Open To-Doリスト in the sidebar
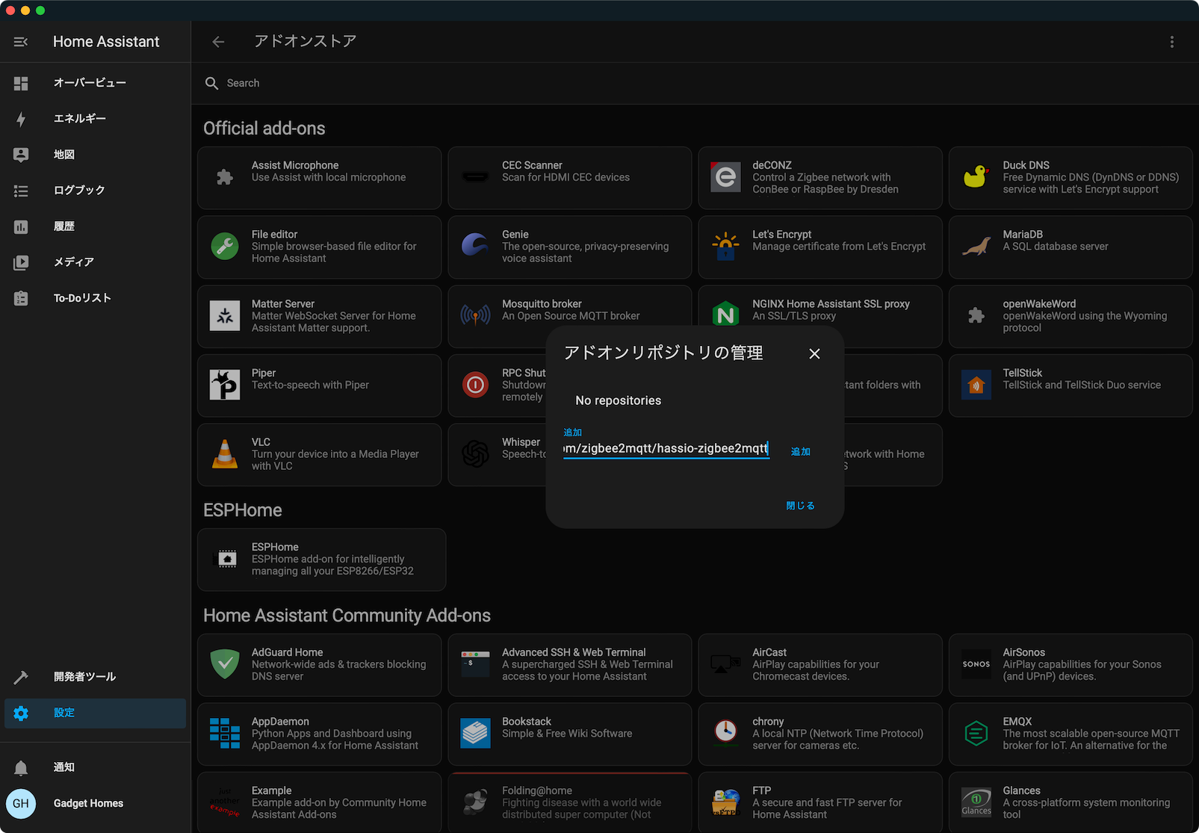Screen dimensions: 1199x833 click(95, 298)
